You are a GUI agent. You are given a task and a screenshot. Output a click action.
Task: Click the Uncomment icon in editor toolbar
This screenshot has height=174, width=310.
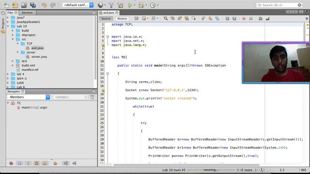click(267, 18)
